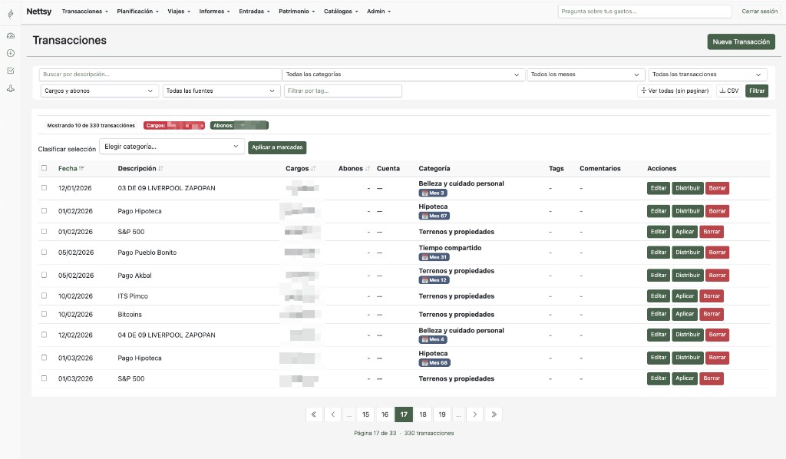Go to page 18

[x=423, y=414]
